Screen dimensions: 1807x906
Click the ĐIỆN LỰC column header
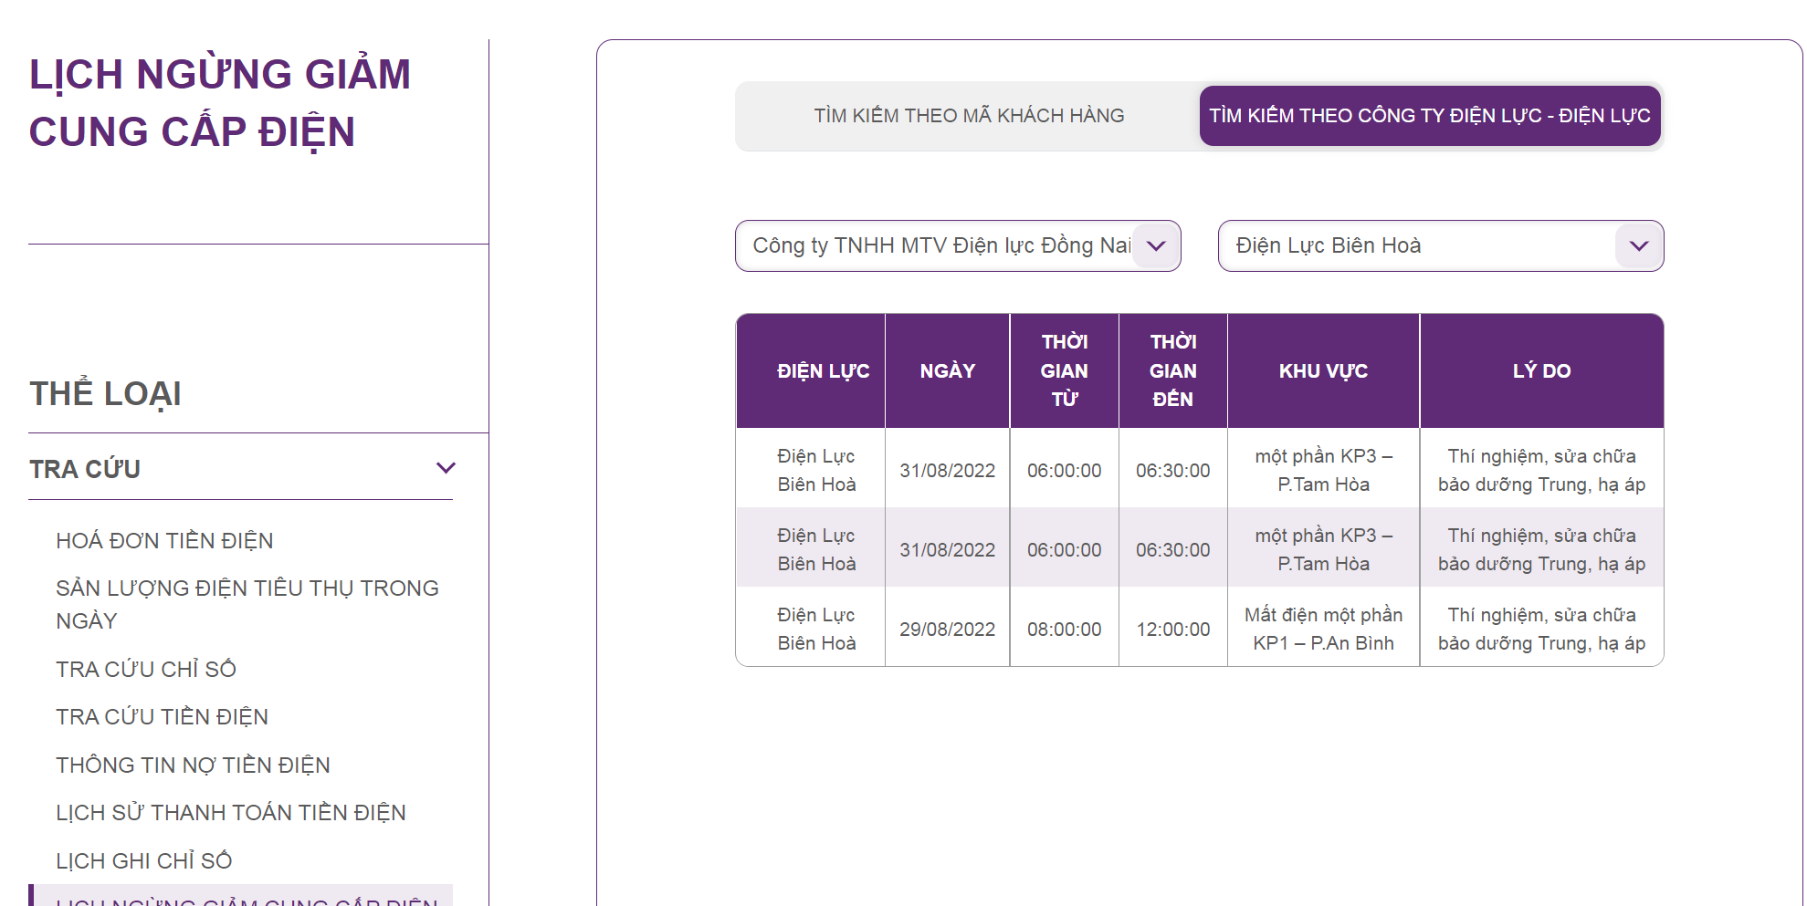(822, 370)
